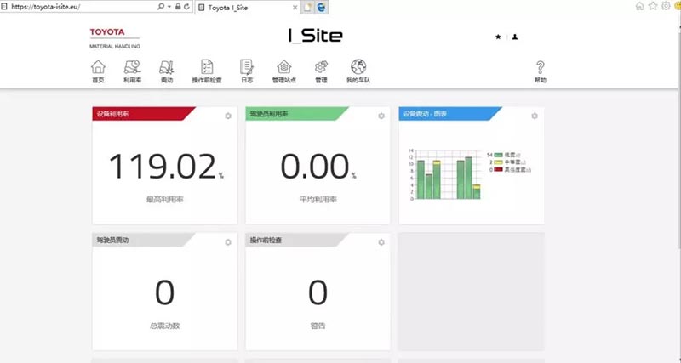Open settings gear on 设备震动-图表 card
This screenshot has height=363, width=681.
535,116
